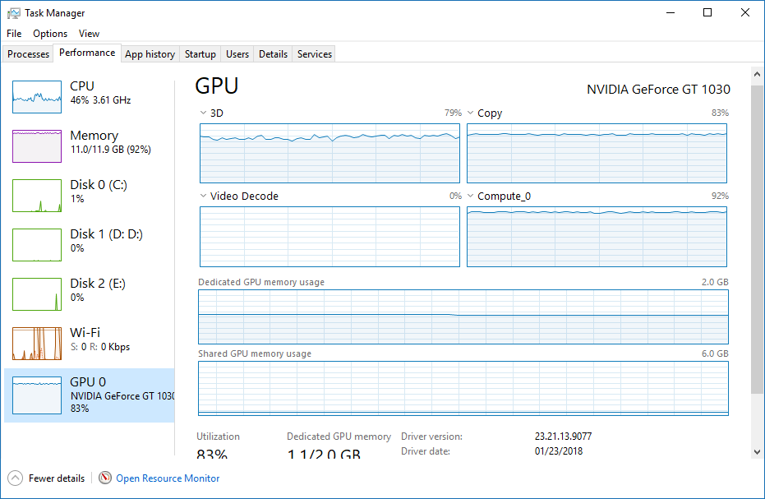
Task: Open the 3D engine dropdown chevron
Action: [x=203, y=113]
